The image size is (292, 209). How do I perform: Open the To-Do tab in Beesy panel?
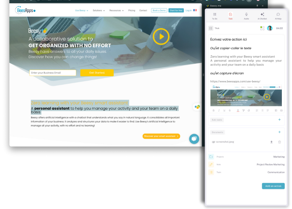(x=215, y=16)
